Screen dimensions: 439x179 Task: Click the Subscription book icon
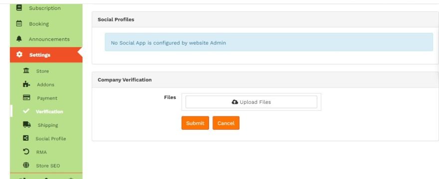point(19,8)
